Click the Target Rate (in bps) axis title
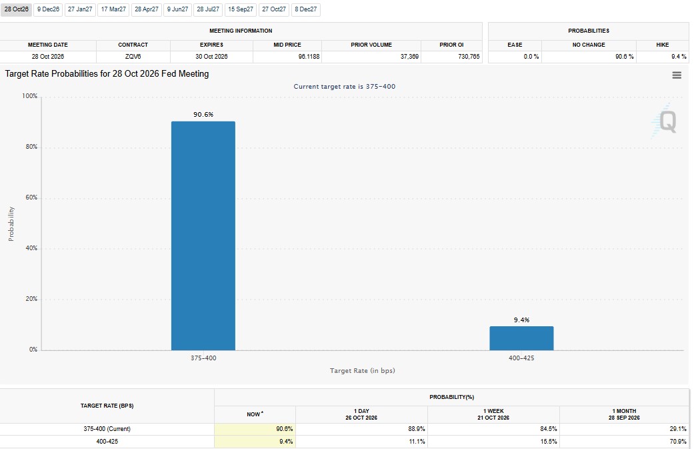This screenshot has height=449, width=694. pyautogui.click(x=362, y=371)
